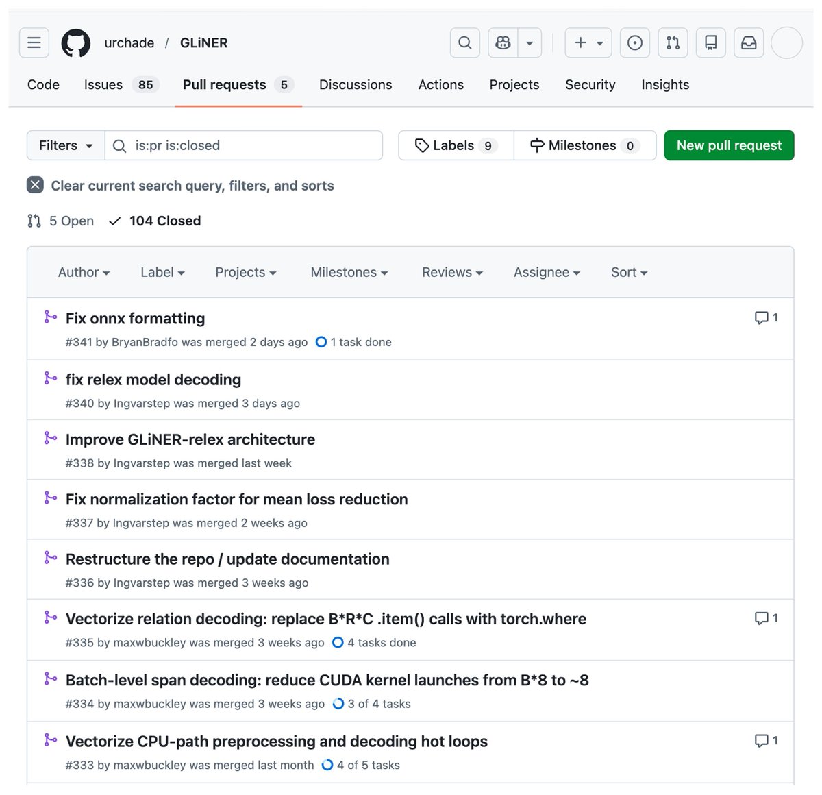The width and height of the screenshot is (822, 795).
Task: Click merged icon beside Batch-level span decoding
Action: click(x=50, y=678)
